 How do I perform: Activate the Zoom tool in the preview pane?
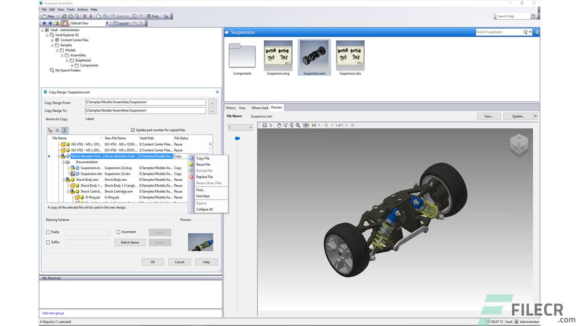click(x=285, y=125)
